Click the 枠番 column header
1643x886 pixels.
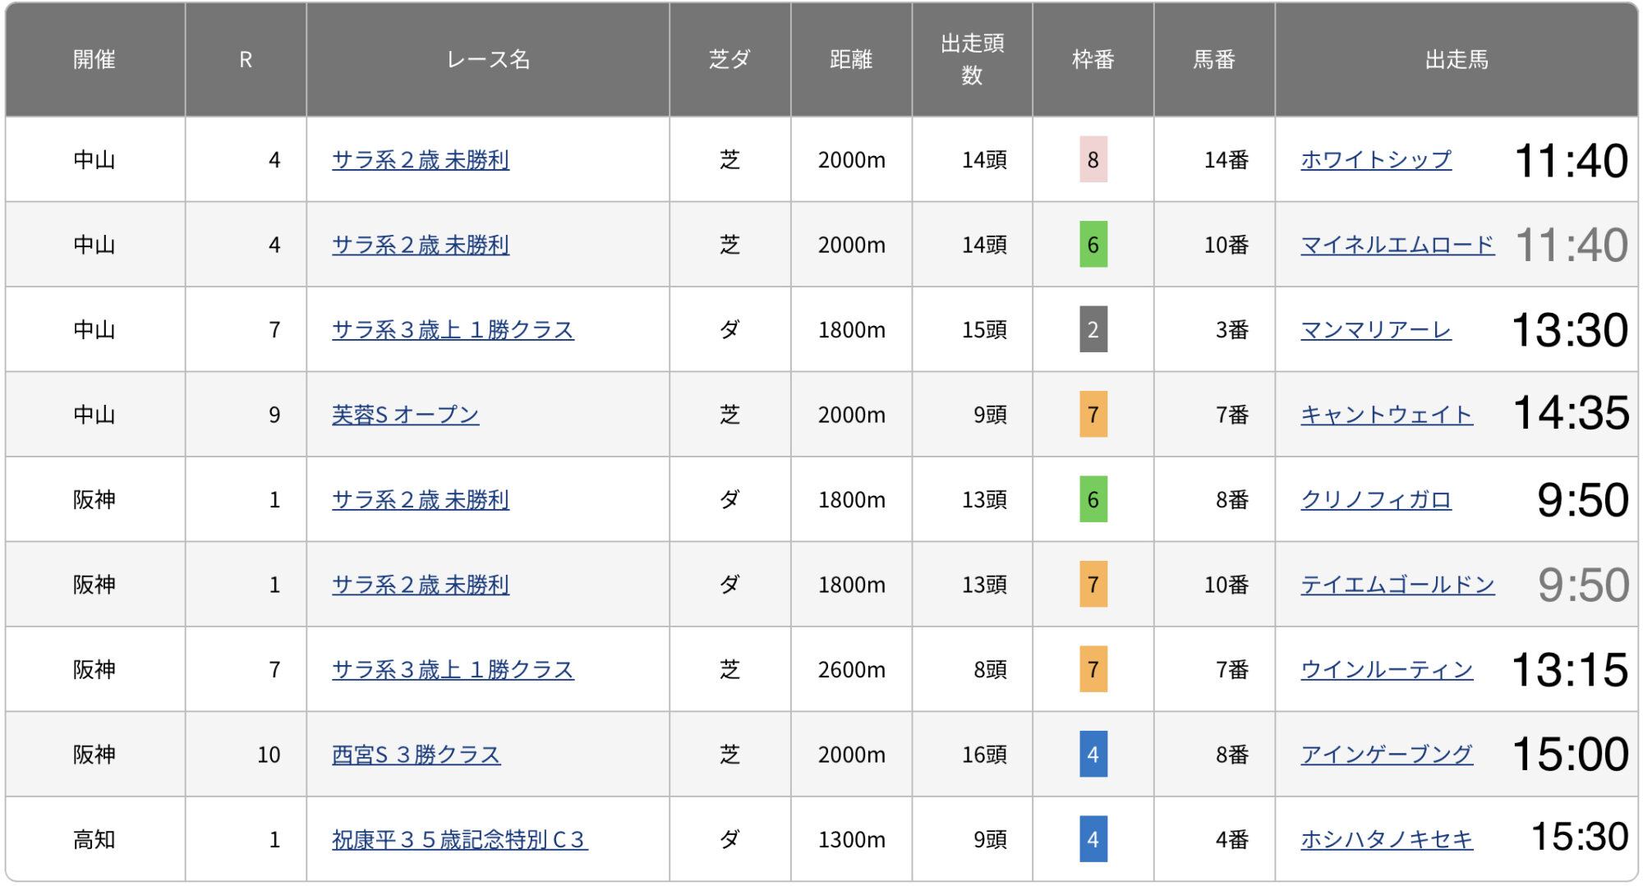click(1093, 60)
